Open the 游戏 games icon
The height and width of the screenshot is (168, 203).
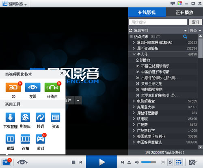(x=40, y=139)
